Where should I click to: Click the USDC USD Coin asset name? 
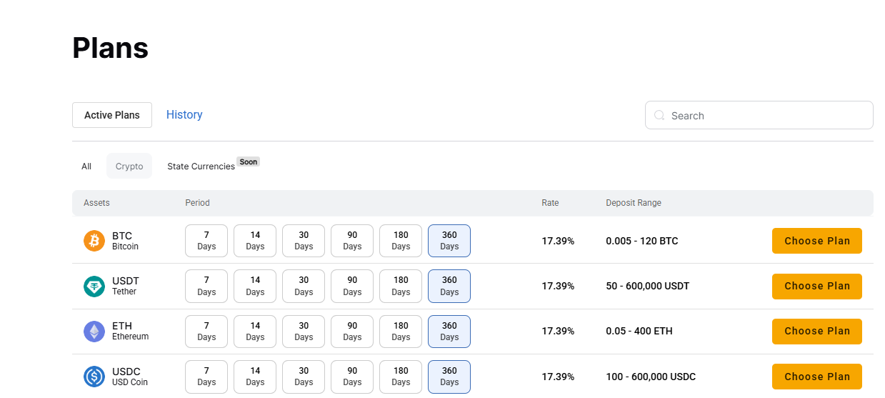point(130,377)
